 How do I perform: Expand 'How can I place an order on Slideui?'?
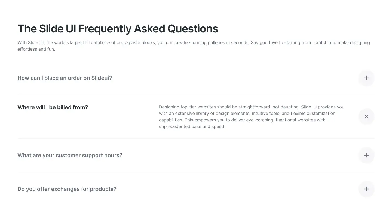tap(65, 78)
